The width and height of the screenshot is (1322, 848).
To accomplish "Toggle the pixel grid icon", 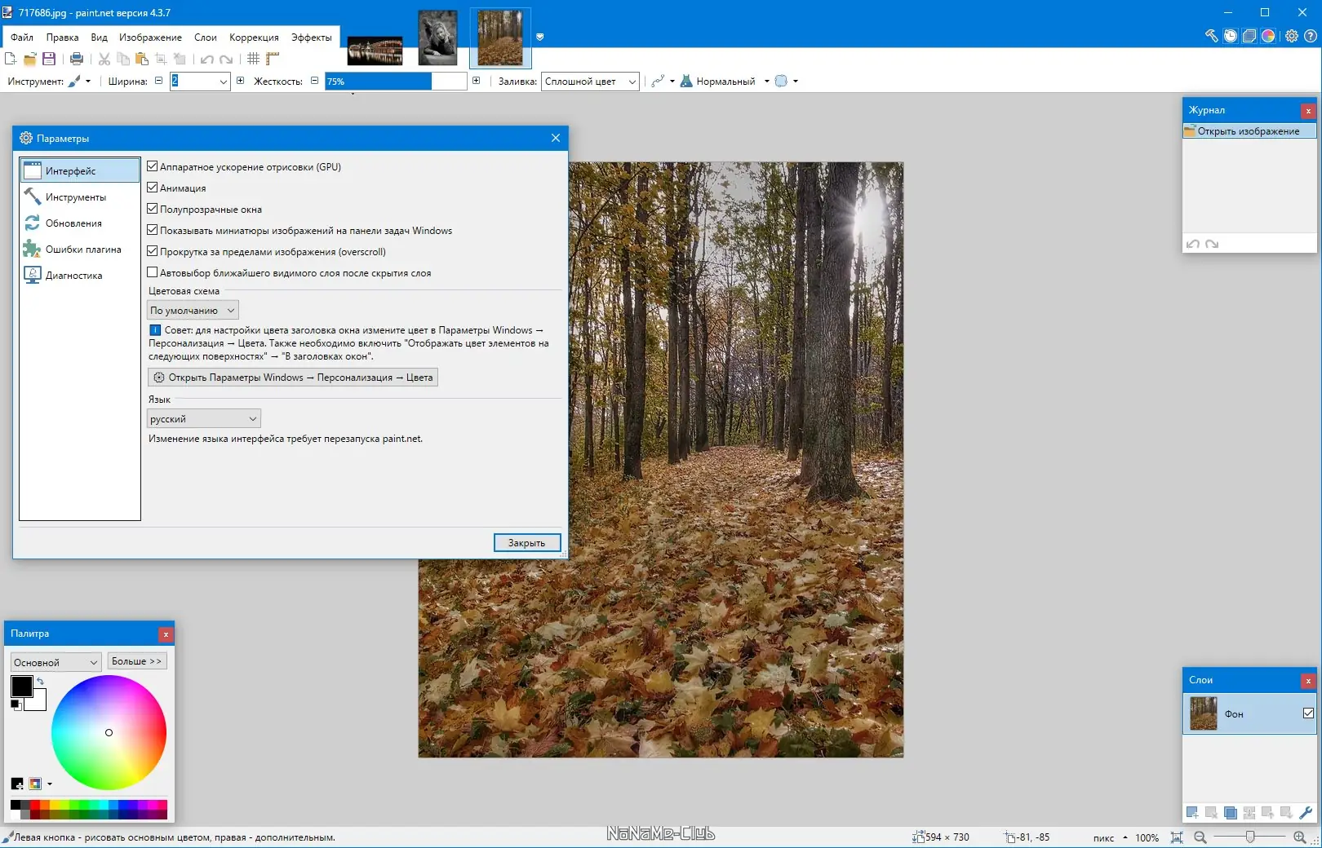I will coord(254,59).
